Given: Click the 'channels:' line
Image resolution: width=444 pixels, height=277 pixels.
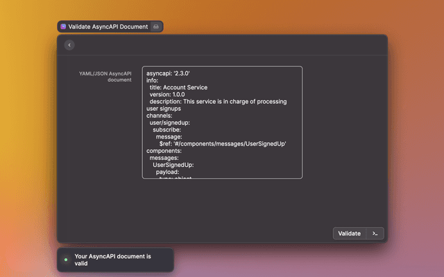Looking at the screenshot, I should [x=159, y=116].
